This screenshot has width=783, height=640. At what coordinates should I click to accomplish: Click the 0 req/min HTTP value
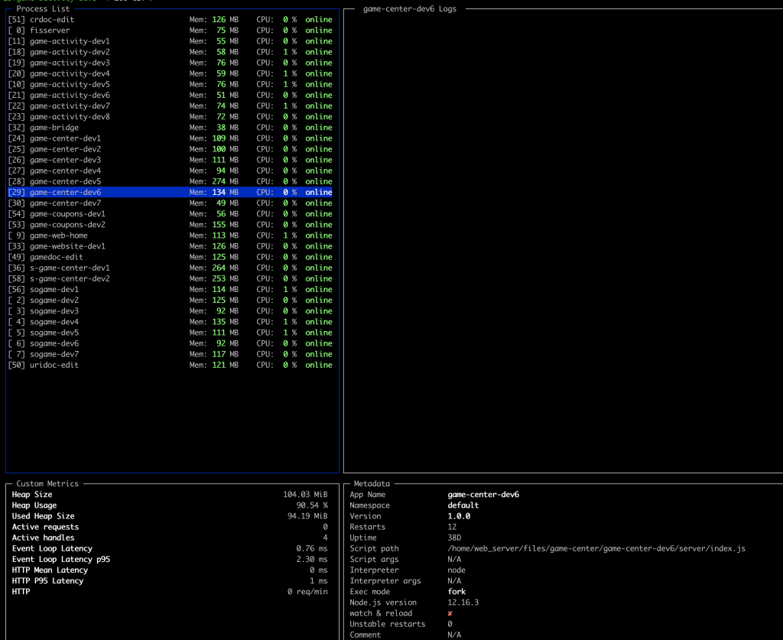pyautogui.click(x=307, y=592)
